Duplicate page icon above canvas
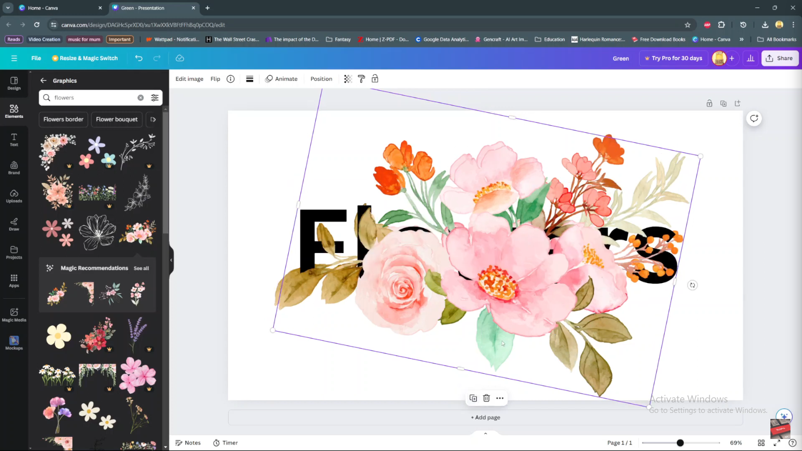This screenshot has width=802, height=451. [x=723, y=103]
